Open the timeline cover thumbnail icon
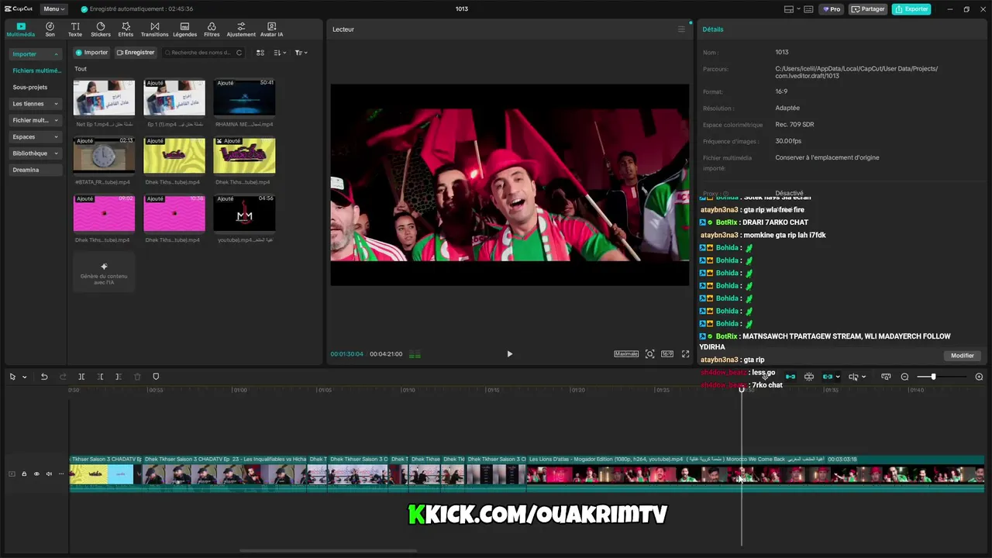 tap(886, 377)
